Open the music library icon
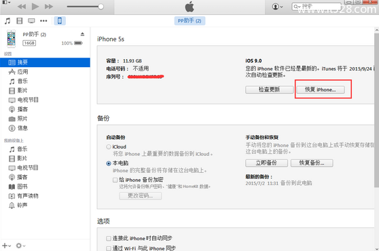The image size is (379, 251). tap(7, 21)
